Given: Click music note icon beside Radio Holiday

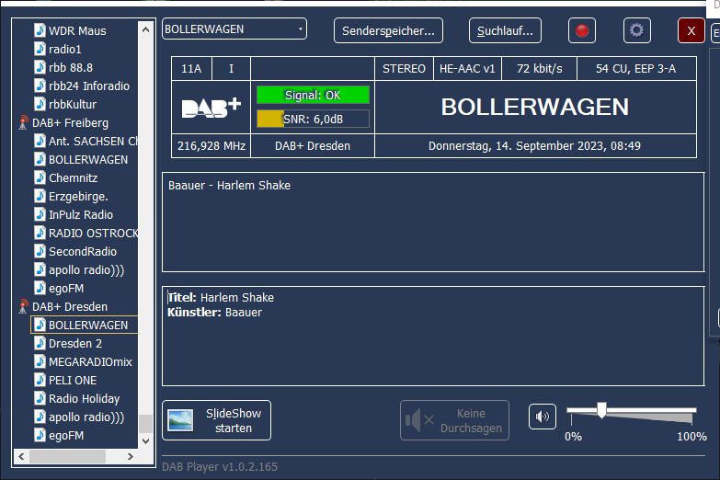Looking at the screenshot, I should click(40, 398).
